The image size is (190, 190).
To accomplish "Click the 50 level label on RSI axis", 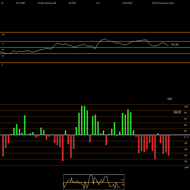I will tap(3, 50).
